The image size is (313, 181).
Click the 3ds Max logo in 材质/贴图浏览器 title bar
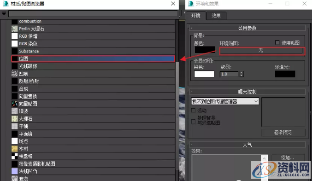6,4
